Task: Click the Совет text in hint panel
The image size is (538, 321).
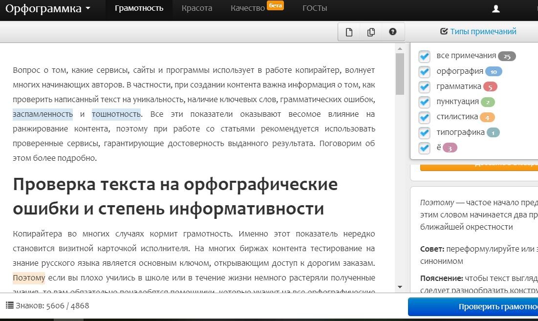Action: click(x=432, y=249)
